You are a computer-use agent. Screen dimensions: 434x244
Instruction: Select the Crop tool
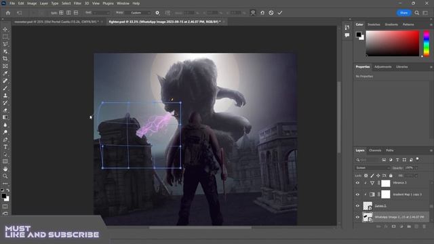(5, 59)
